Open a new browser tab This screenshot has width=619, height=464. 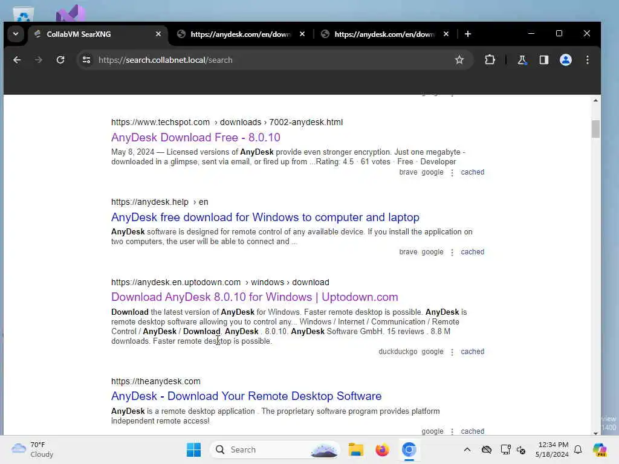pos(468,34)
